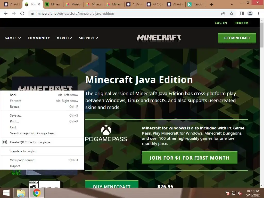Click the scrollbar up arrow
The height and width of the screenshot is (198, 264).
262,20
